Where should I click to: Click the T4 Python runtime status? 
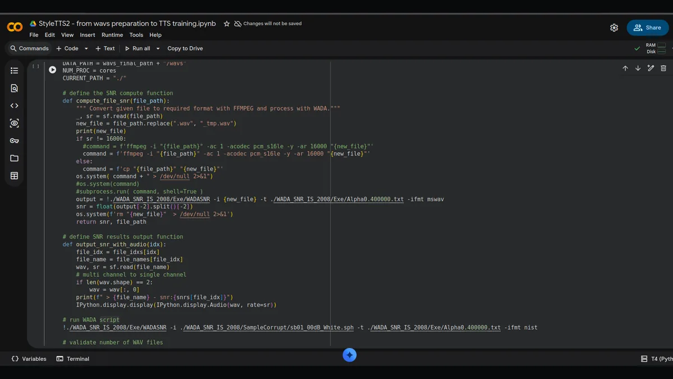657,359
